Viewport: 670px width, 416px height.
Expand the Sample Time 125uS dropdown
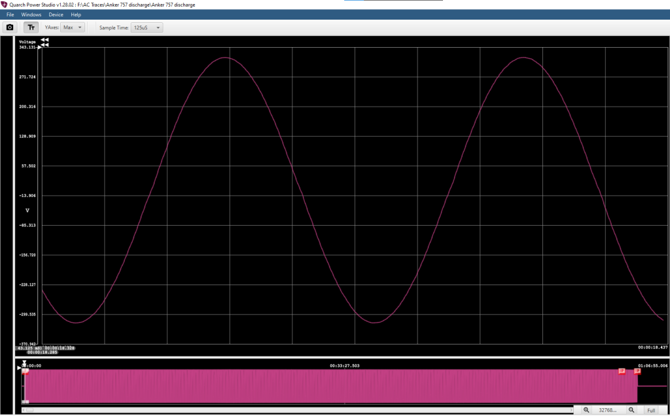(x=147, y=27)
